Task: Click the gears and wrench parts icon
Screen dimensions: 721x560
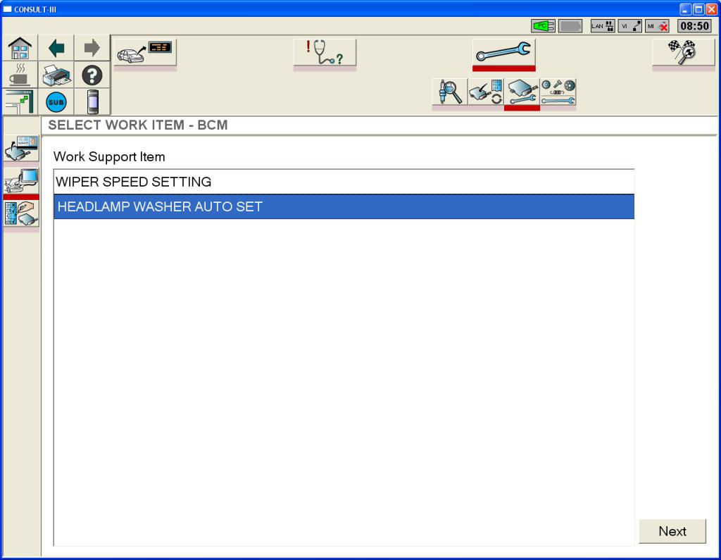Action: (x=558, y=93)
